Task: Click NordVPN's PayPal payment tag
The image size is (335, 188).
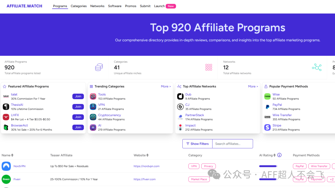Action: (300, 166)
